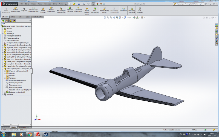Open appearances tab in right task pane

point(217,41)
